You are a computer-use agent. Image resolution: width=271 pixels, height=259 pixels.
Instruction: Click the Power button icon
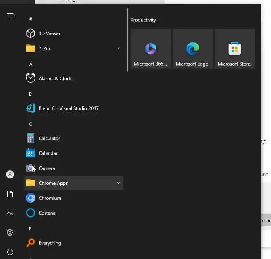click(x=10, y=252)
